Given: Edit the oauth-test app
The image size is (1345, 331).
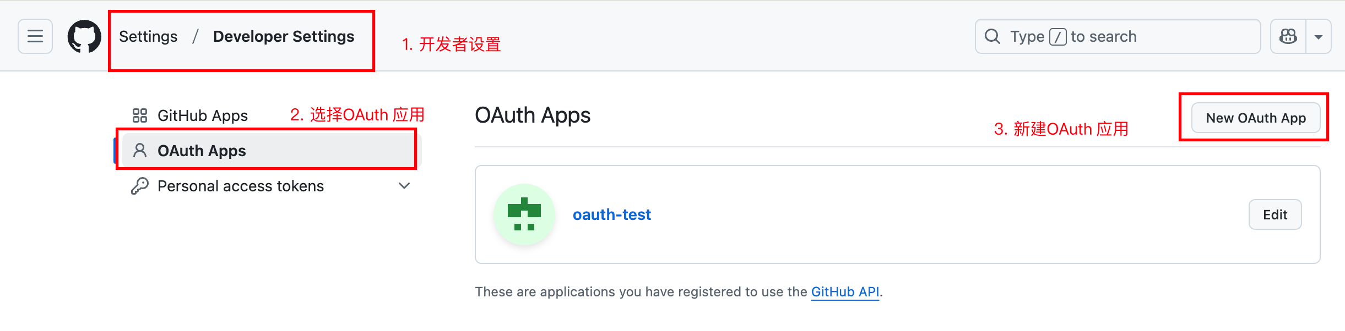Looking at the screenshot, I should click(x=1275, y=214).
